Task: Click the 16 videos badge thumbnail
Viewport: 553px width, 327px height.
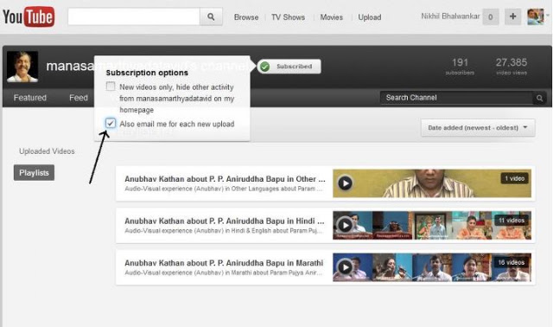Action: 512,262
